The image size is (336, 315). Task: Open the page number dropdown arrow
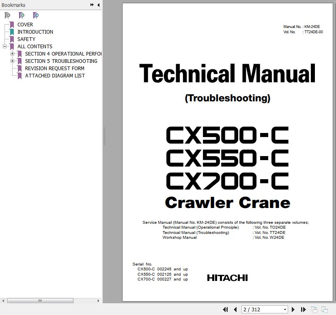pyautogui.click(x=285, y=309)
